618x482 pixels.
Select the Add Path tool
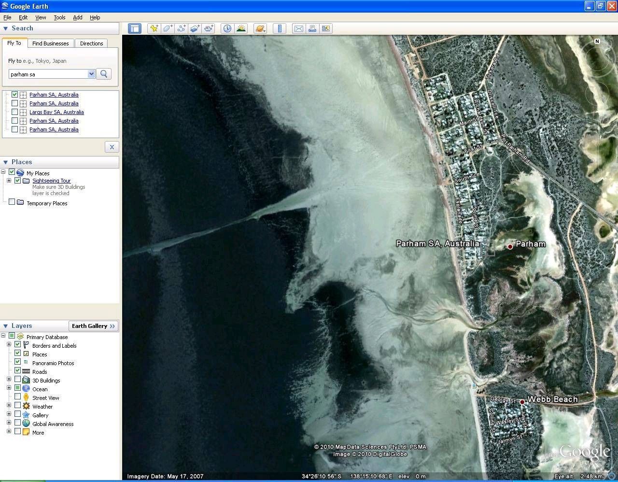tap(181, 28)
